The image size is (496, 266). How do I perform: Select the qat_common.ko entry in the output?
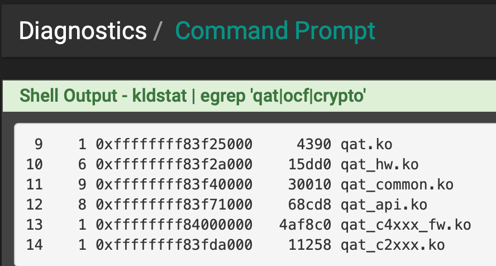click(397, 184)
